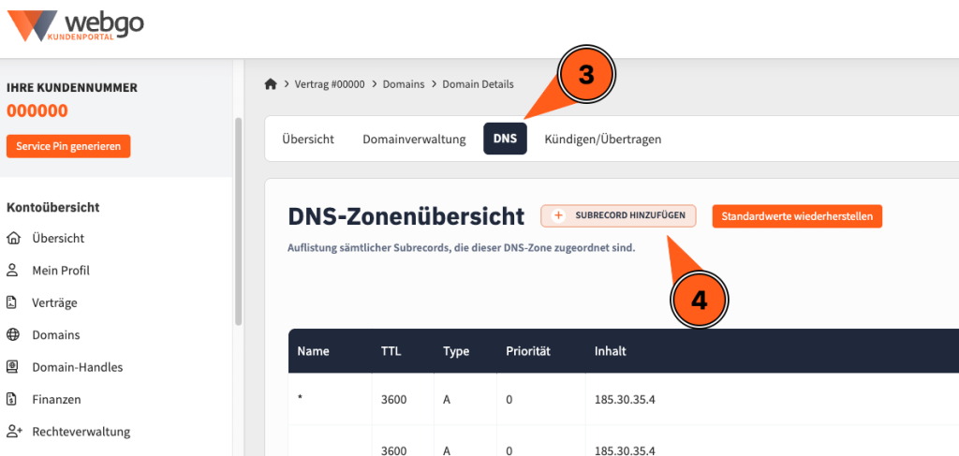Go to Domains in the breadcrumb
Screen dimensions: 959x456
[405, 84]
